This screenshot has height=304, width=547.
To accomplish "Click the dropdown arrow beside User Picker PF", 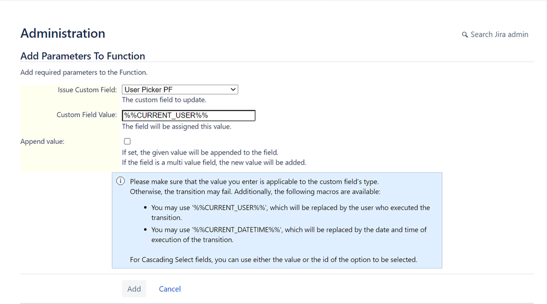I will tap(233, 90).
